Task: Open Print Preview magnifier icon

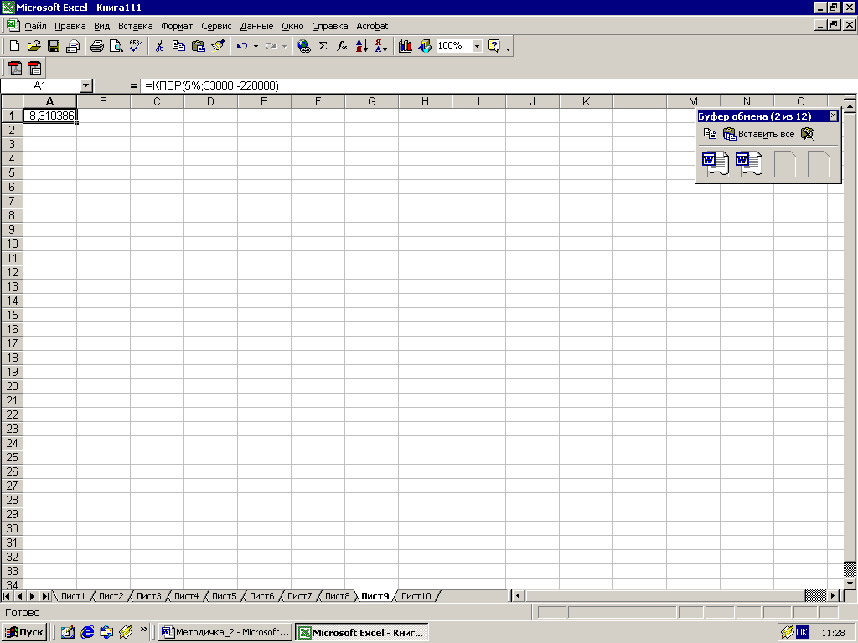Action: (116, 47)
